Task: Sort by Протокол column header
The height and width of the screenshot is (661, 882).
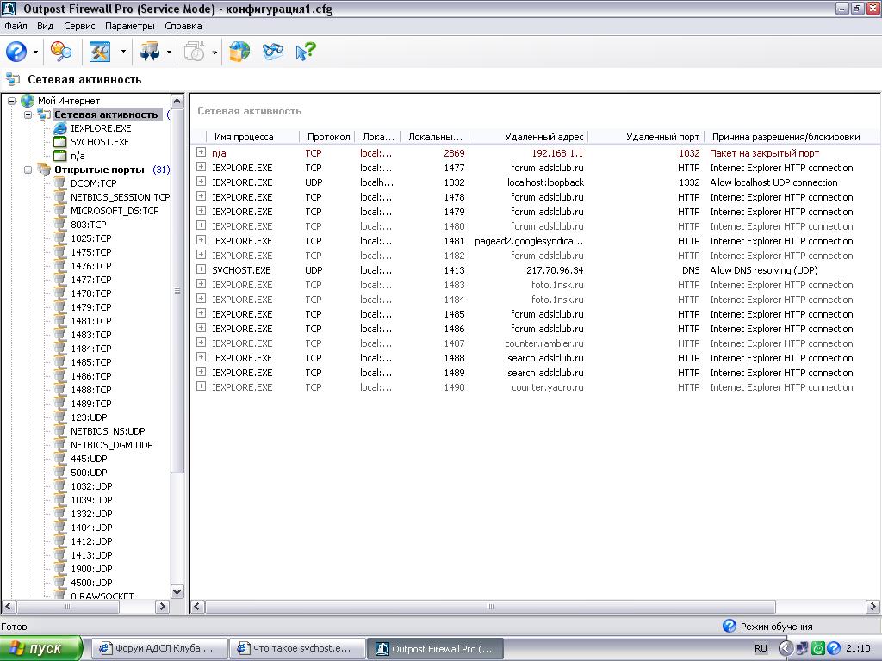Action: click(328, 137)
